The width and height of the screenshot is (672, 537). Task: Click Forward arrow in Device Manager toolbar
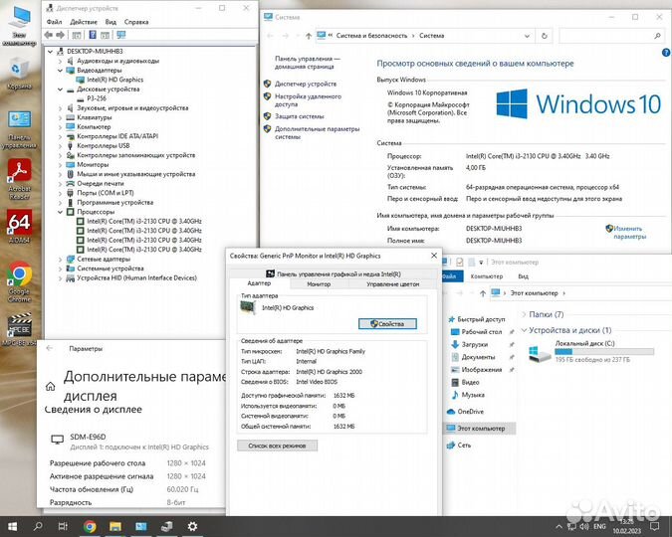[x=61, y=35]
